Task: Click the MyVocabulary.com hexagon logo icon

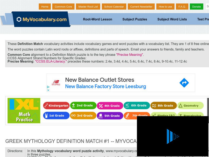Action: coord(19,19)
